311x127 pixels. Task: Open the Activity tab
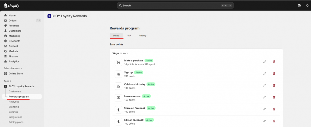142,36
